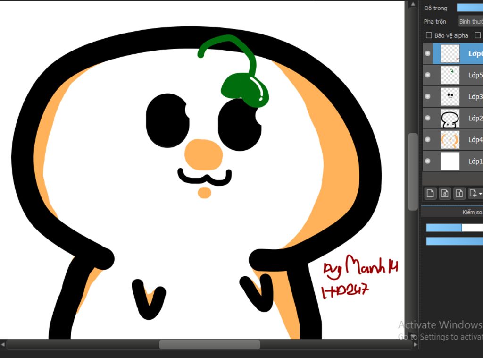
Task: Tick the checkbox right of Bảo vệ alpha
Action: point(478,35)
